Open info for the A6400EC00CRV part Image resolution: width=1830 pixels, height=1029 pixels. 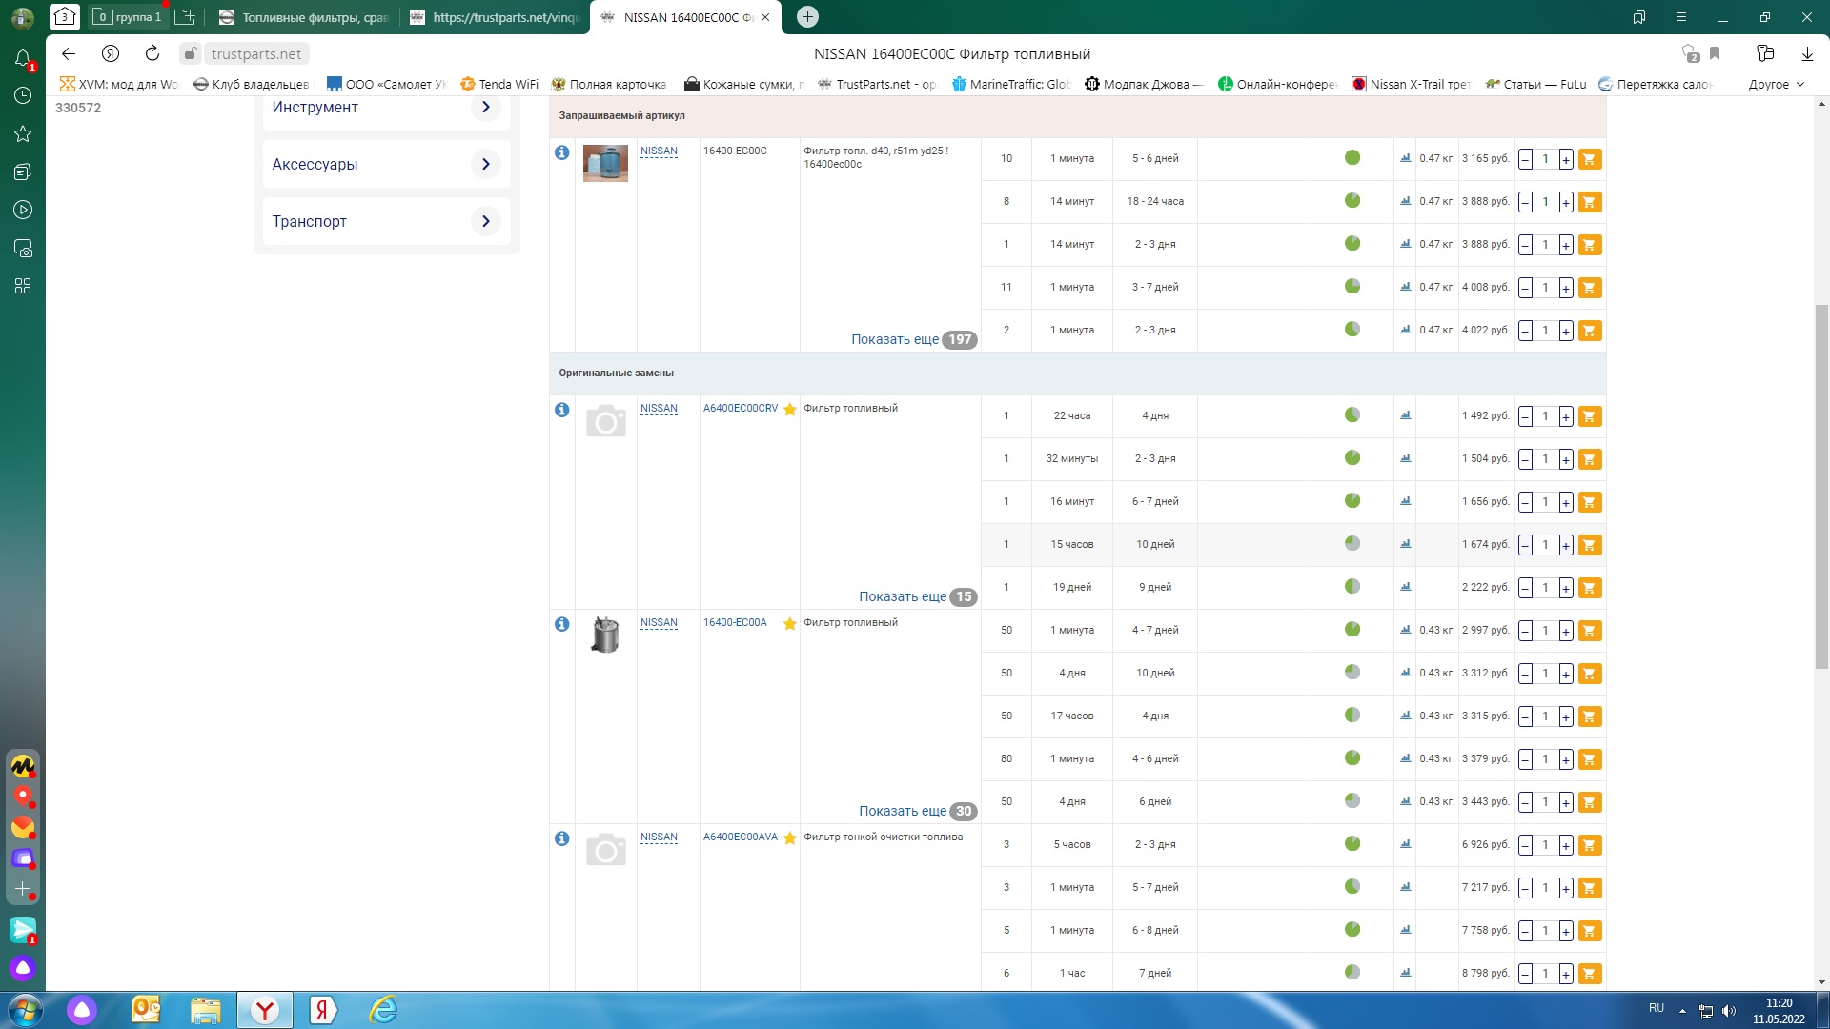562,410
